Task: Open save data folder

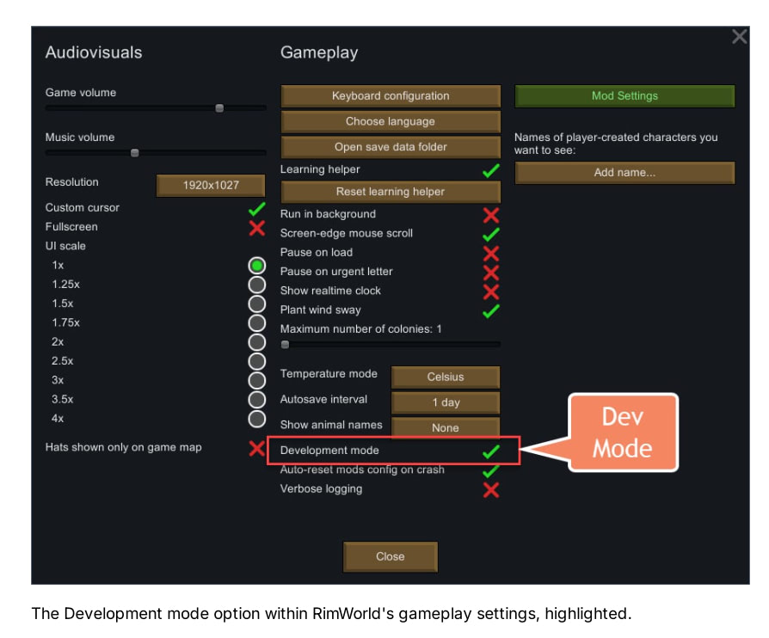Action: 391,147
